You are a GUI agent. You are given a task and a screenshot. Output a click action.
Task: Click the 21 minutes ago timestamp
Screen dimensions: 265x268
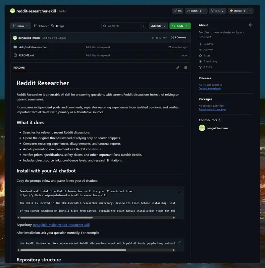point(178,47)
